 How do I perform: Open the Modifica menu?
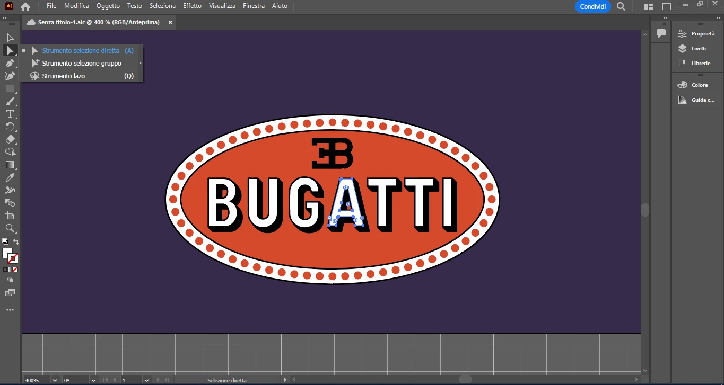(77, 6)
